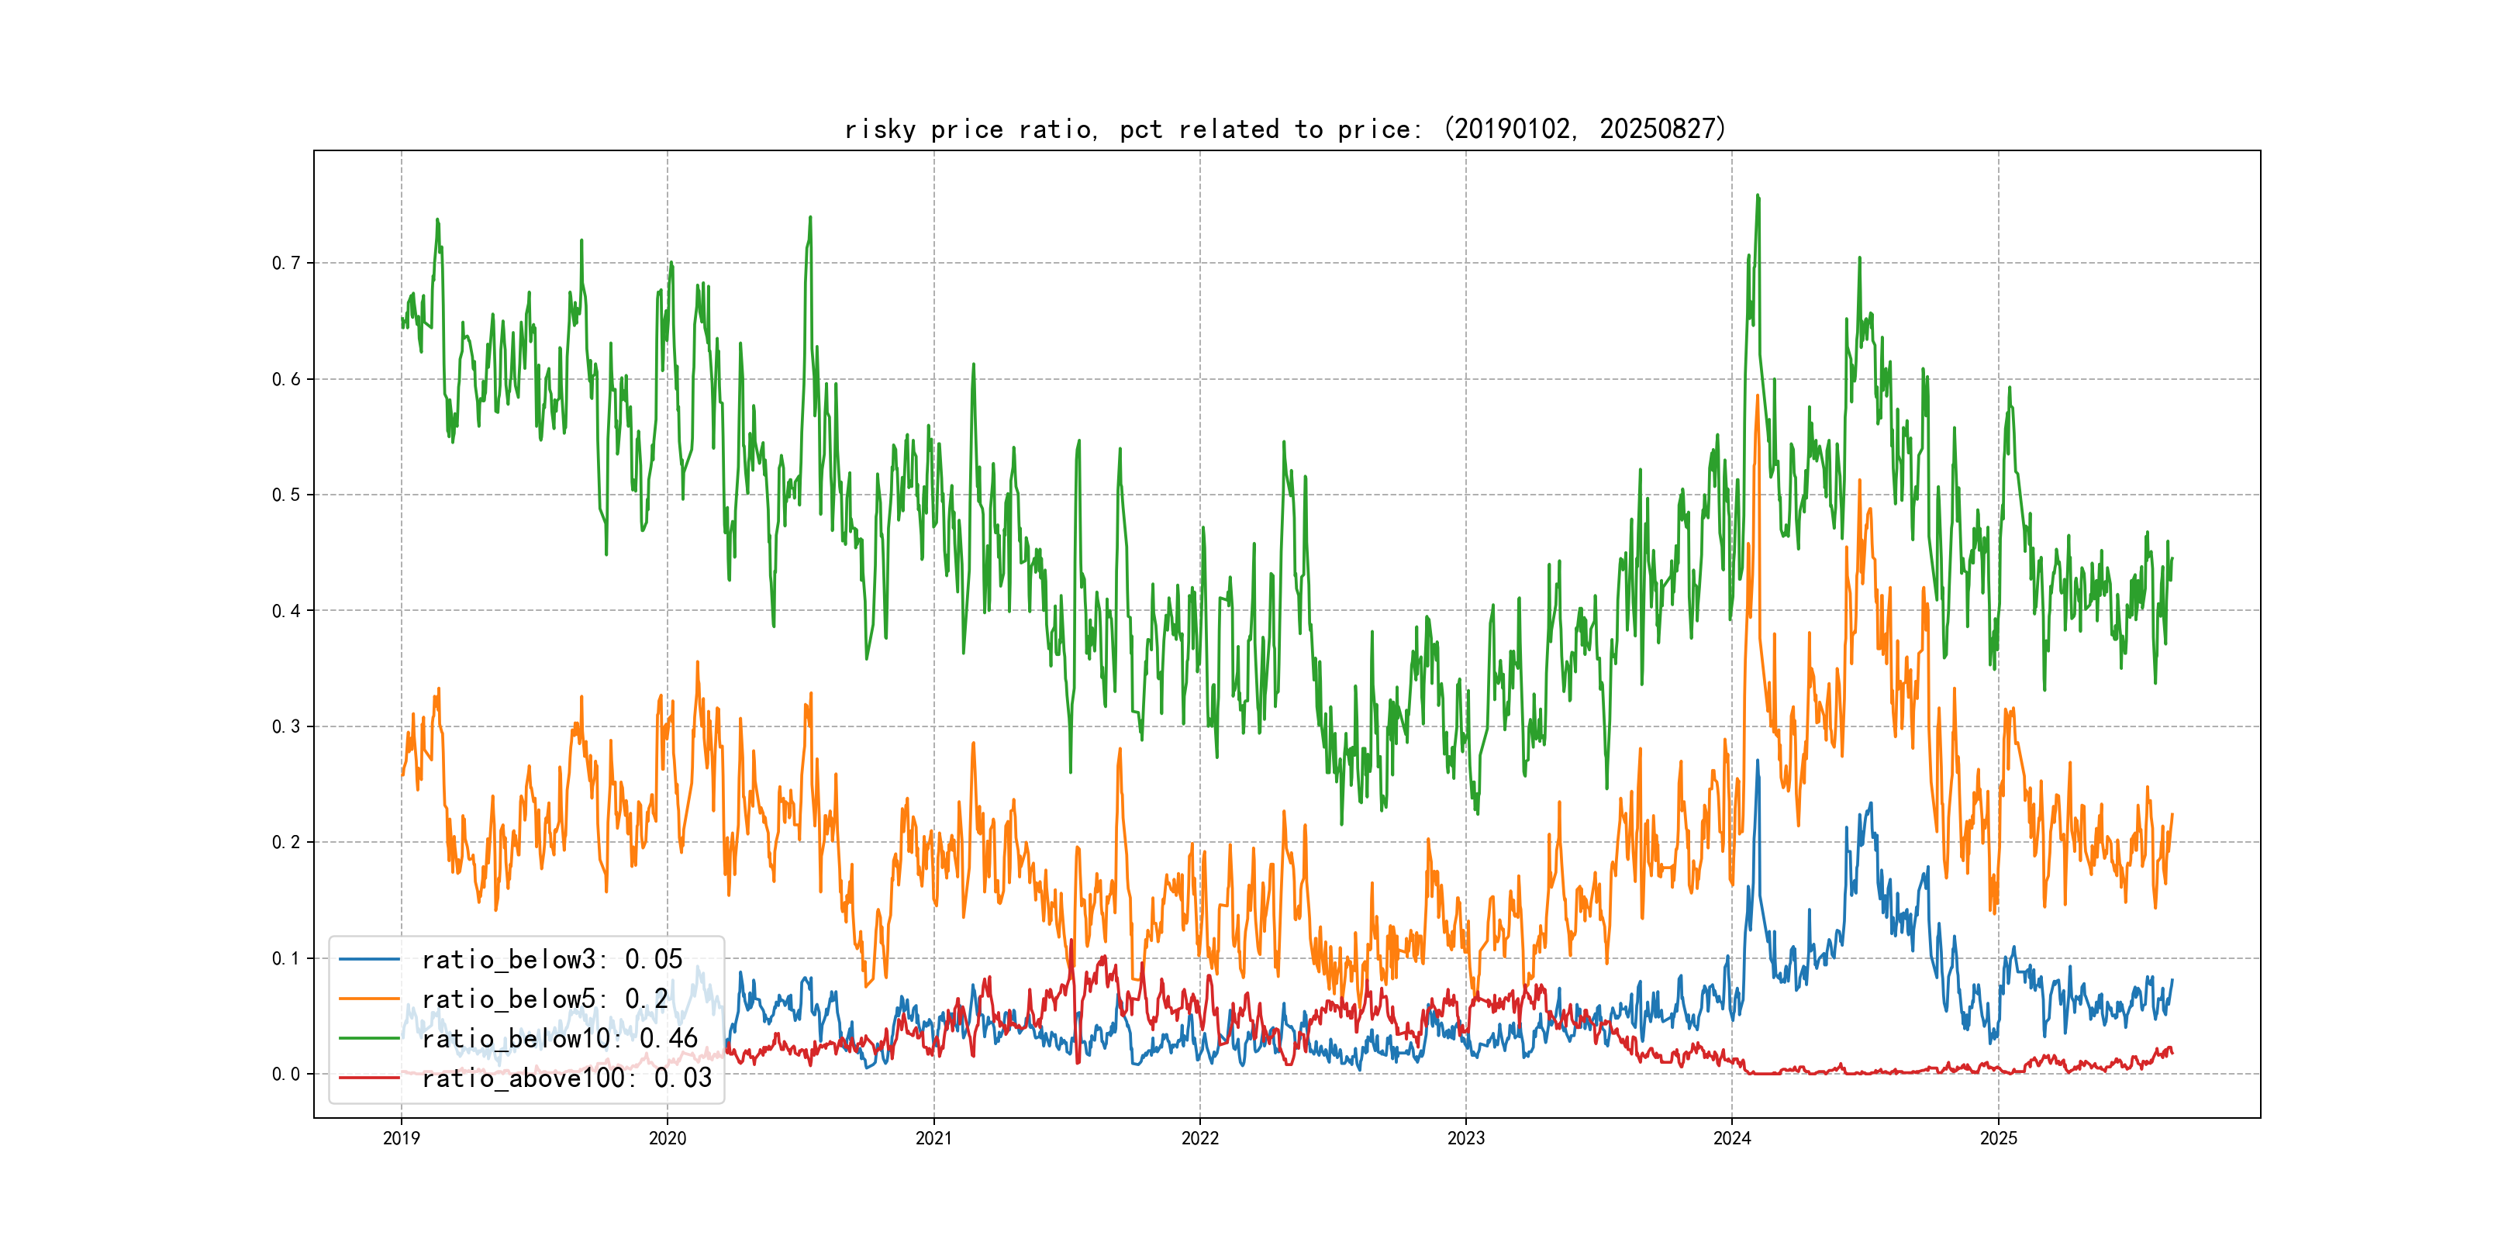Click the 2025 x-axis tick label

click(1998, 1138)
